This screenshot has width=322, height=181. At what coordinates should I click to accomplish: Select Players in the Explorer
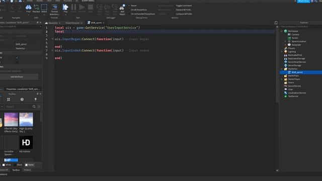(x=291, y=48)
